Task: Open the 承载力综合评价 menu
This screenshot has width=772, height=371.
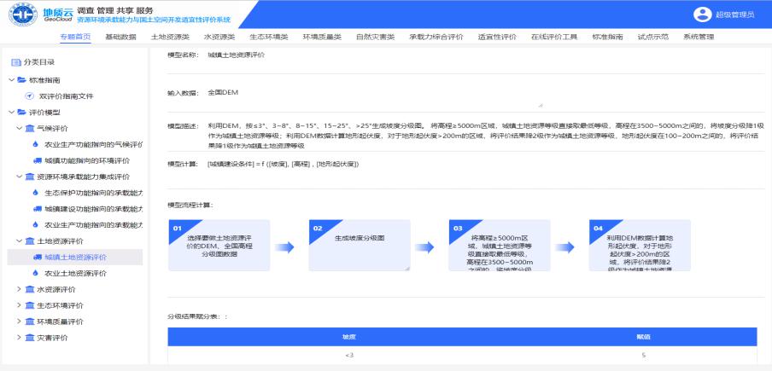Action: coord(436,37)
